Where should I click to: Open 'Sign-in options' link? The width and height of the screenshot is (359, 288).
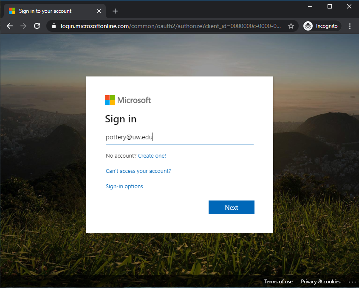[124, 186]
